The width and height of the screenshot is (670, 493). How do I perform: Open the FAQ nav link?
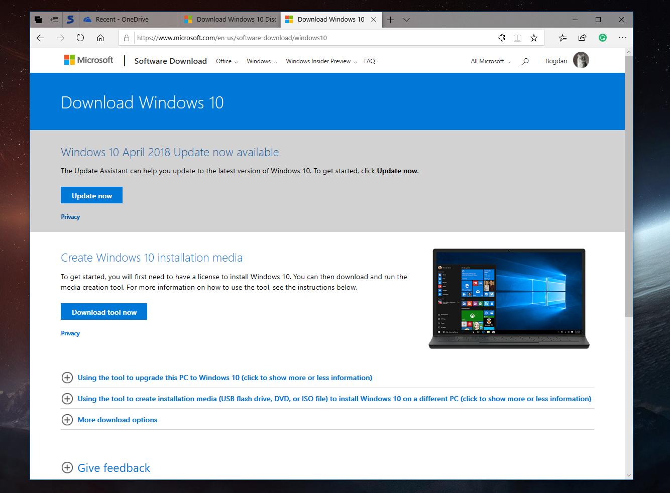pyautogui.click(x=370, y=61)
